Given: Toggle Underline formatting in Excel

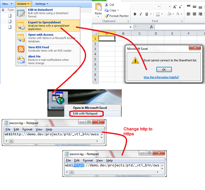Looking at the screenshot, I should 147,14.
